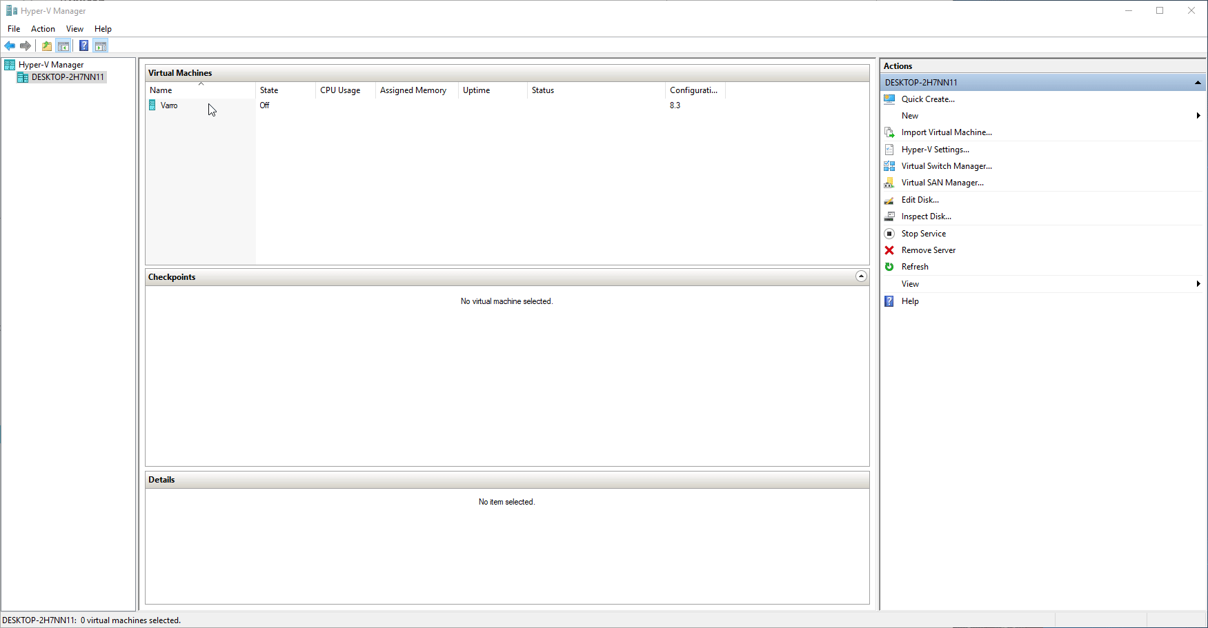Open the File menu
This screenshot has width=1208, height=628.
[14, 29]
